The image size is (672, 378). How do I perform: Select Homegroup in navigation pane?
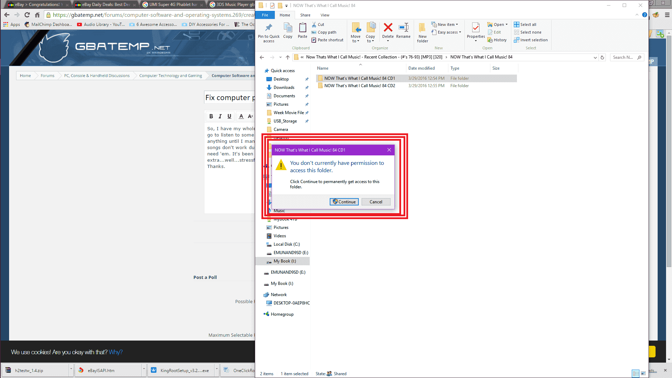(282, 314)
